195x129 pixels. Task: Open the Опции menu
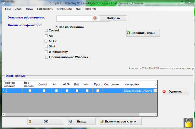19,9
